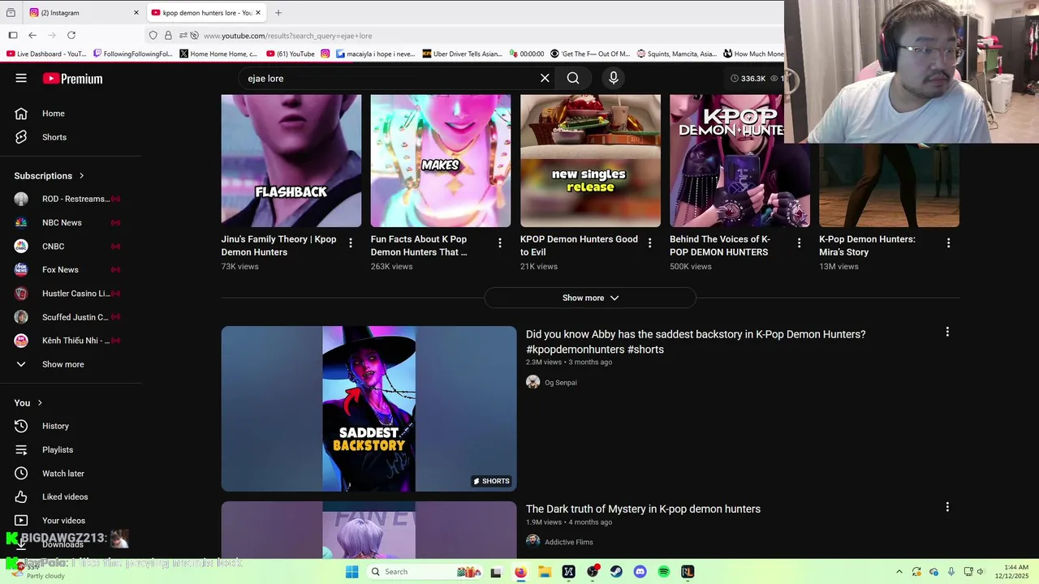
Task: Reload the YouTube page
Action: [71, 36]
